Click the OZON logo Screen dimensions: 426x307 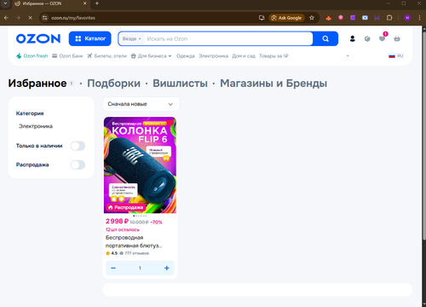point(38,38)
